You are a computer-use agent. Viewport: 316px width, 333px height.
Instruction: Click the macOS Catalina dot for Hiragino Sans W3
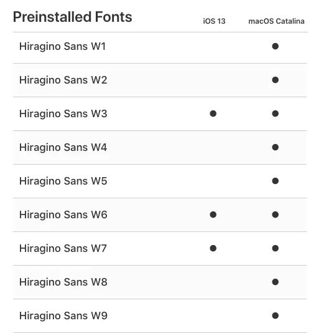tap(275, 113)
